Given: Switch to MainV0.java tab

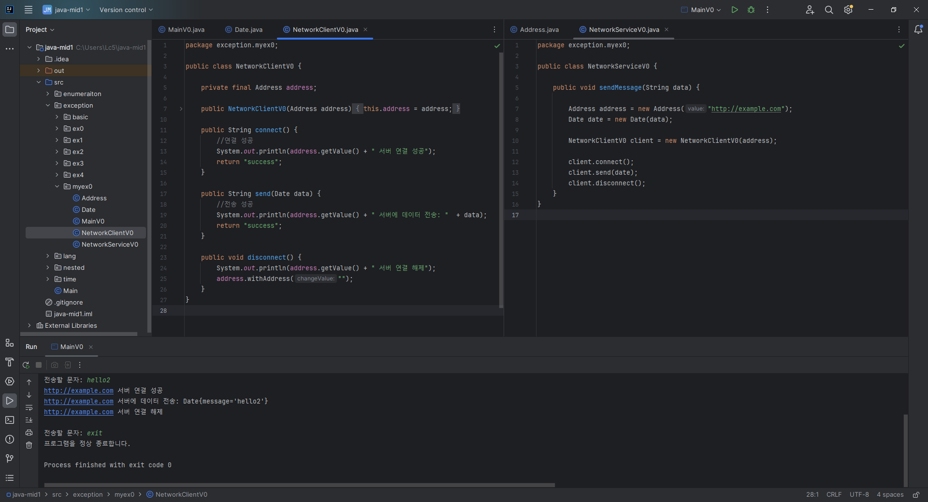Looking at the screenshot, I should (182, 29).
